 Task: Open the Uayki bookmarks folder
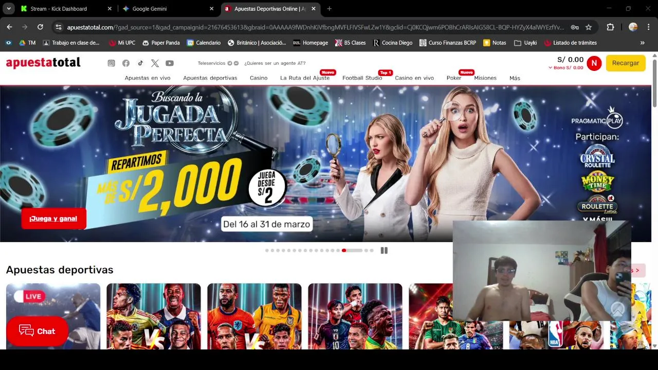[525, 43]
